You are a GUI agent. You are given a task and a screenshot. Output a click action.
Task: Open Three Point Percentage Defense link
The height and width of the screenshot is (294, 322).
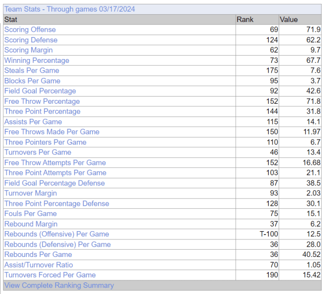[x=57, y=203]
